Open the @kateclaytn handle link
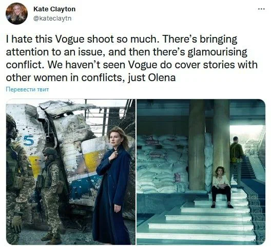This screenshot has height=249, width=272. 52,18
